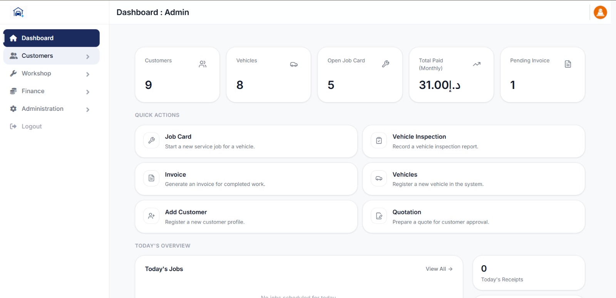Click the Open Job Card count 5
Viewport: 616px width, 298px height.
click(331, 85)
